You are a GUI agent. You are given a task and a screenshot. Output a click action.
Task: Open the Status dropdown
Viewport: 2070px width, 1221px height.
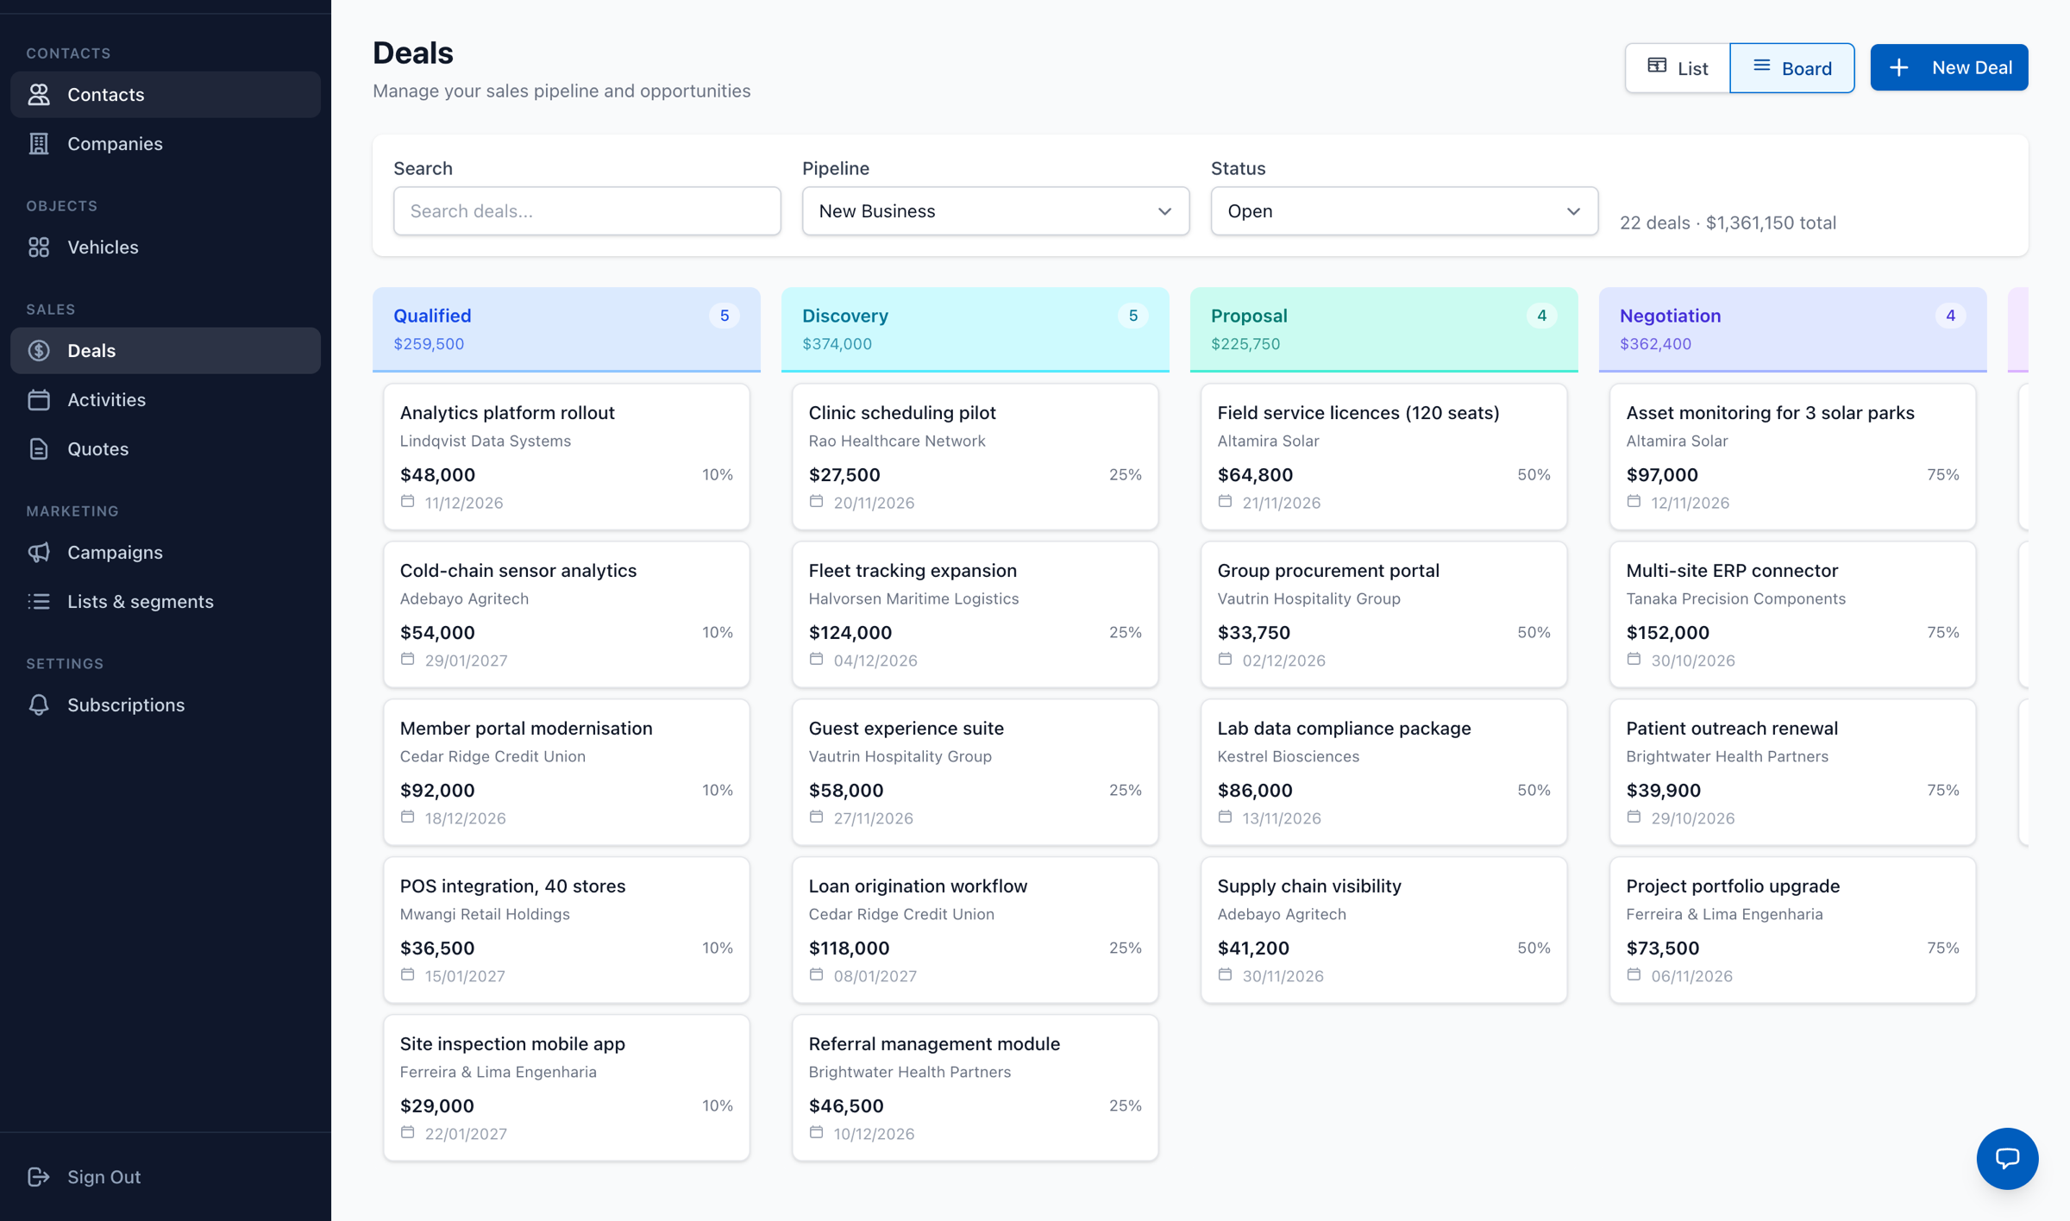pyautogui.click(x=1404, y=211)
